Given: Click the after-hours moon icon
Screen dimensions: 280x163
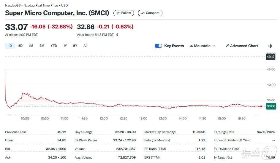Looking at the screenshot, I should point(118,35).
